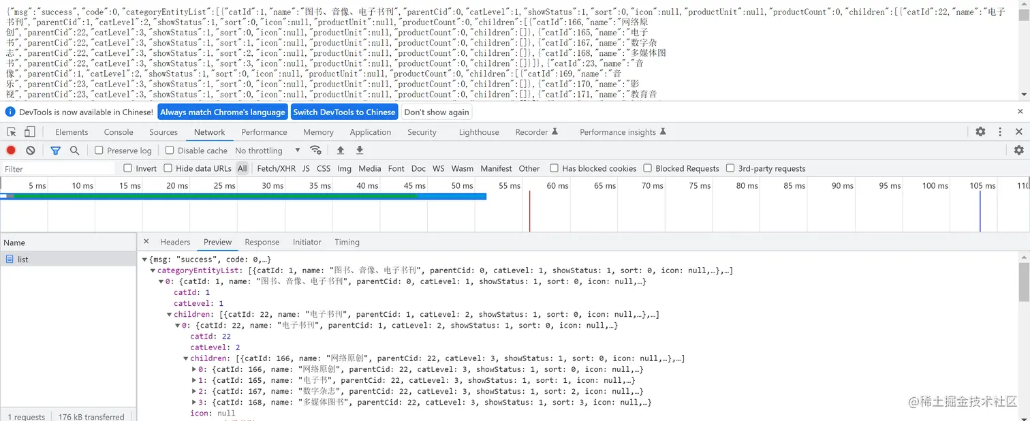Screen dimensions: 1030x421
Task: Click the preview pane vertical scrollbar
Action: (x=1024, y=281)
